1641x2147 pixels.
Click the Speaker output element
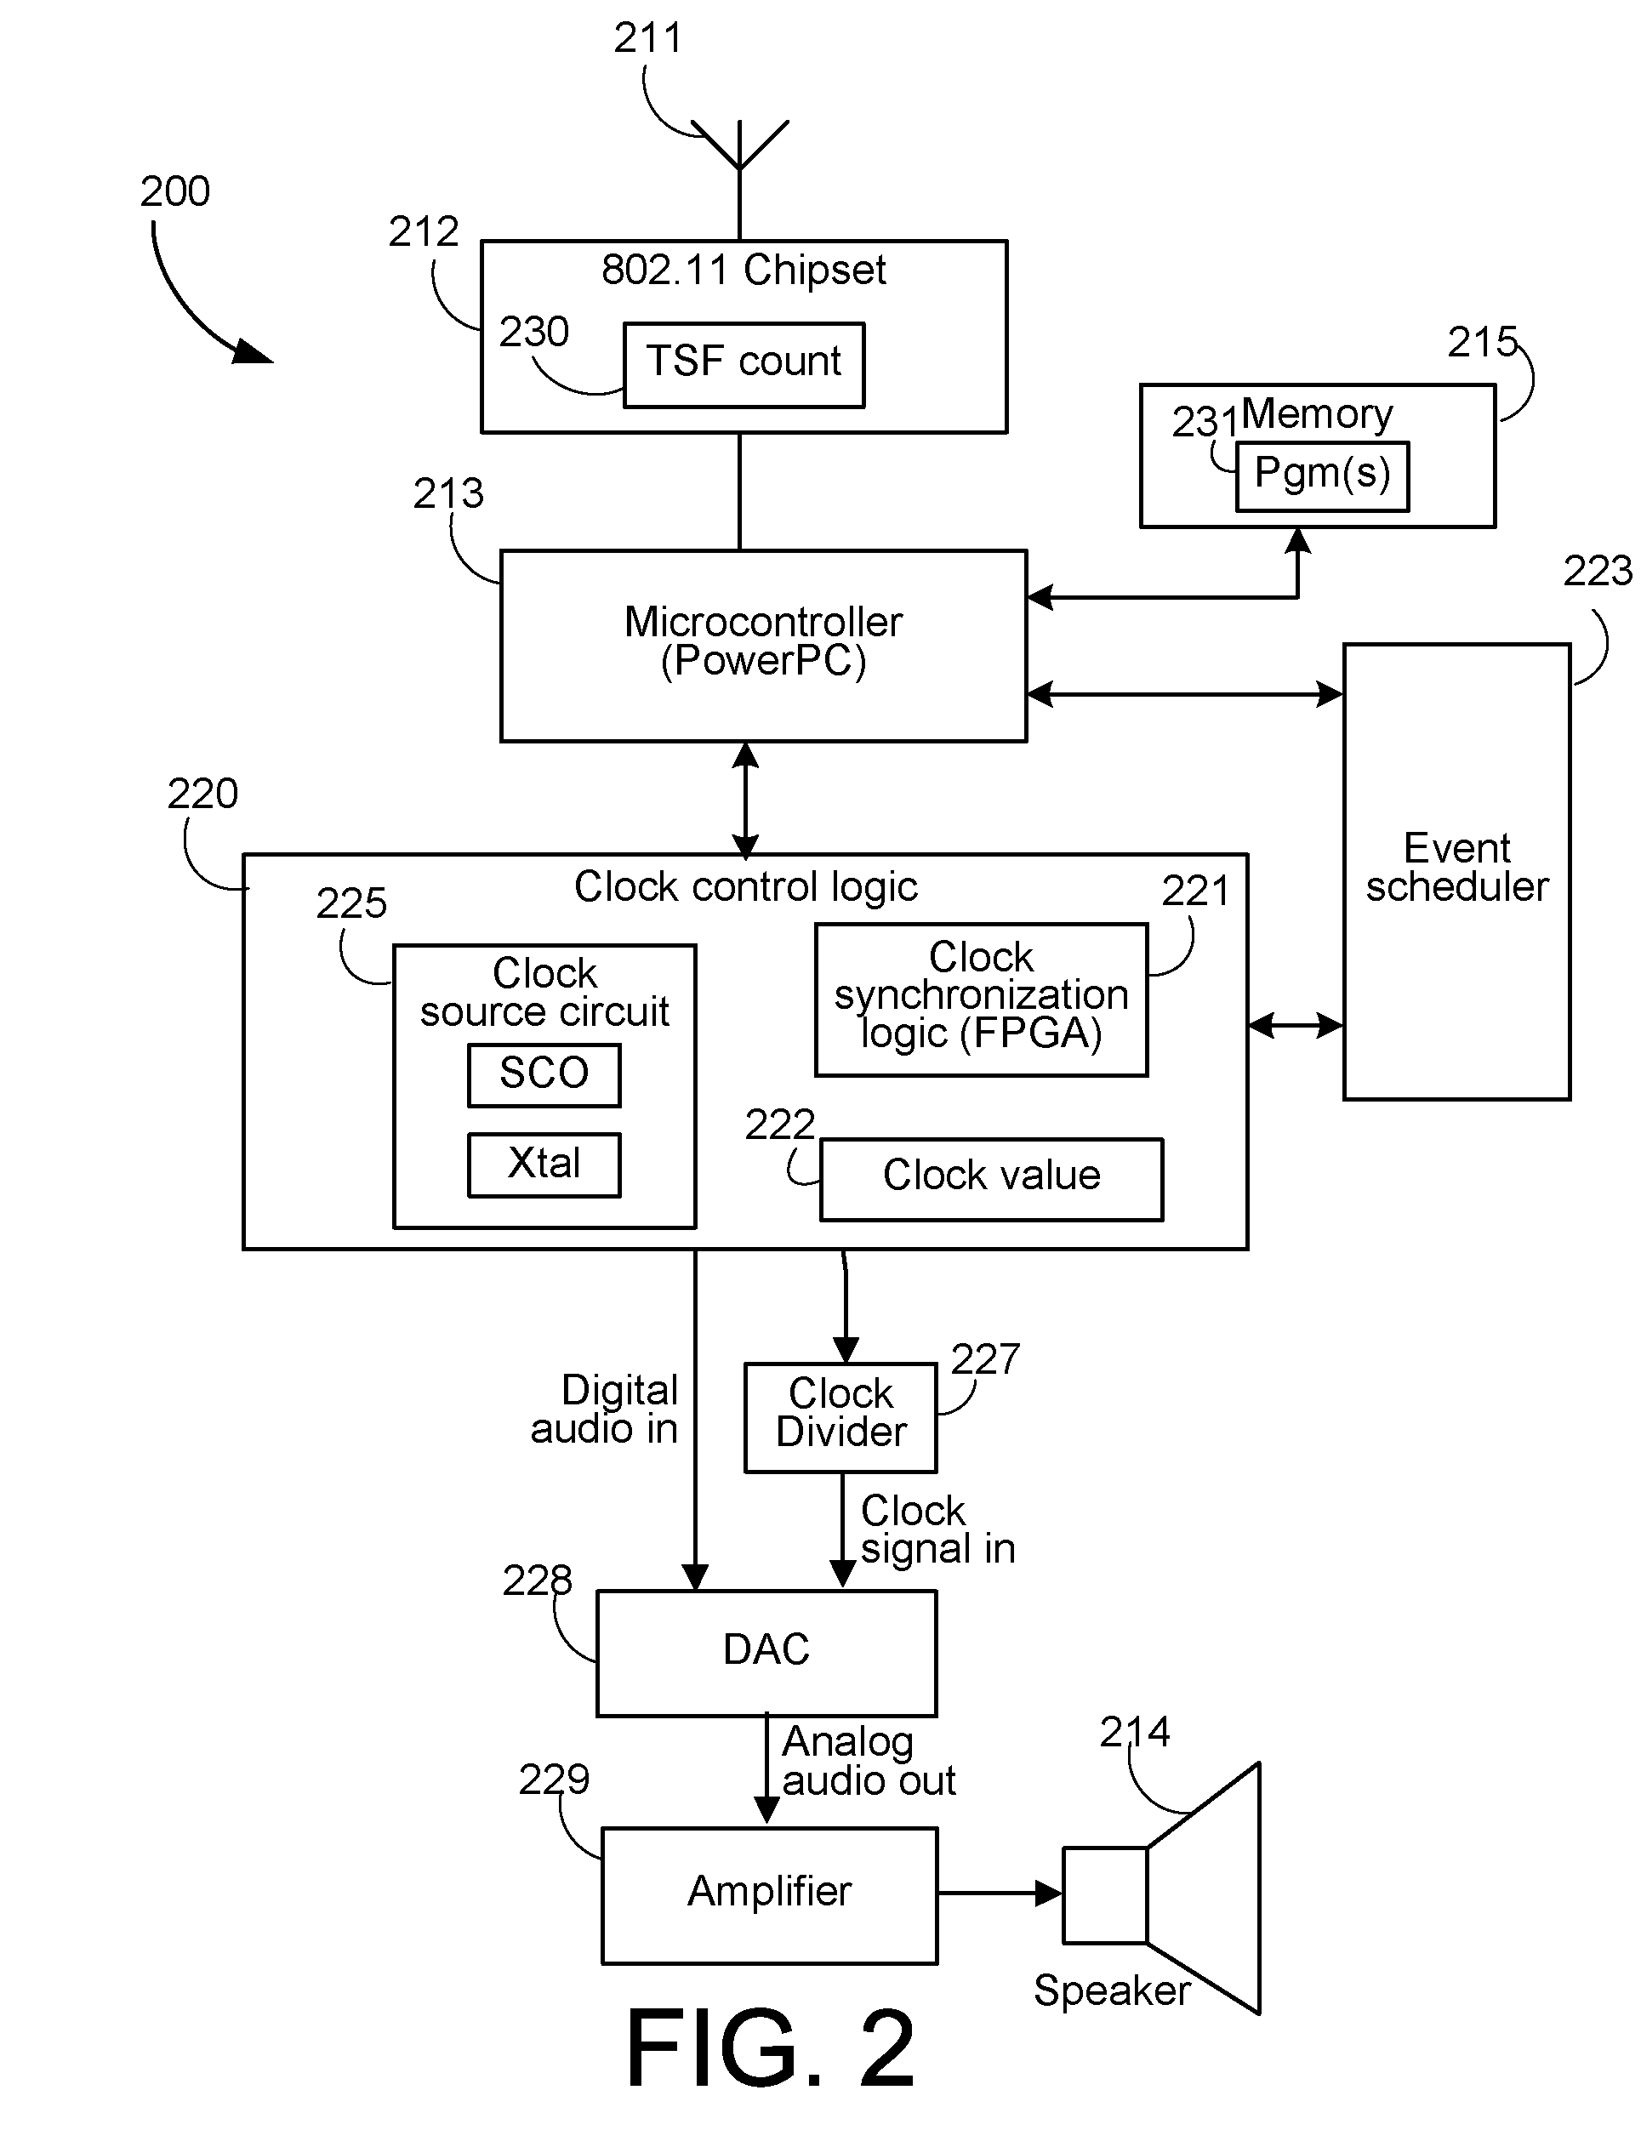point(1241,1878)
